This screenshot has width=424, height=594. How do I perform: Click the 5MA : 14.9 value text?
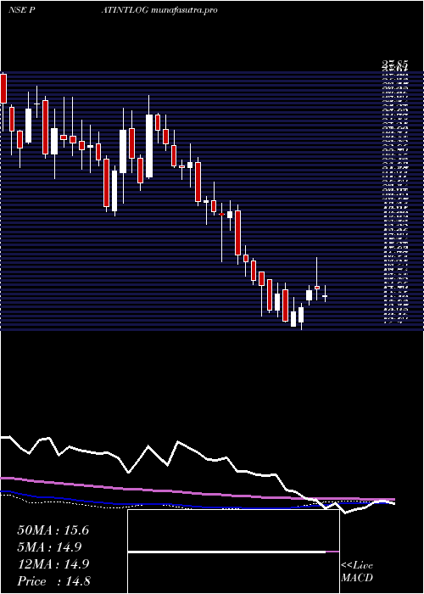(49, 547)
